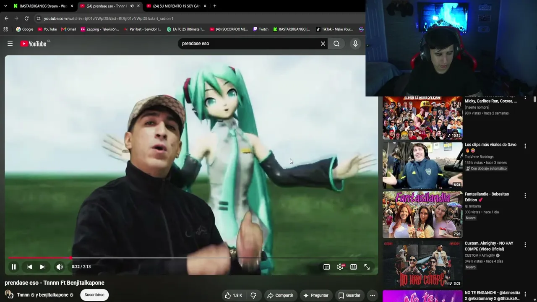Viewport: 537px width, 302px height.
Task: Clear the search text with X
Action: click(x=323, y=44)
